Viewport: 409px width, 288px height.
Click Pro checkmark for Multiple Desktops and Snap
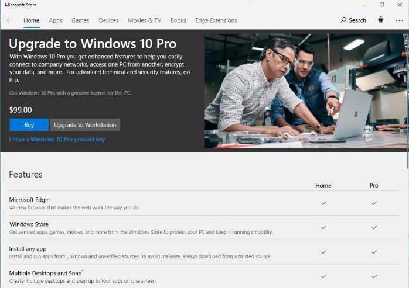point(374,276)
